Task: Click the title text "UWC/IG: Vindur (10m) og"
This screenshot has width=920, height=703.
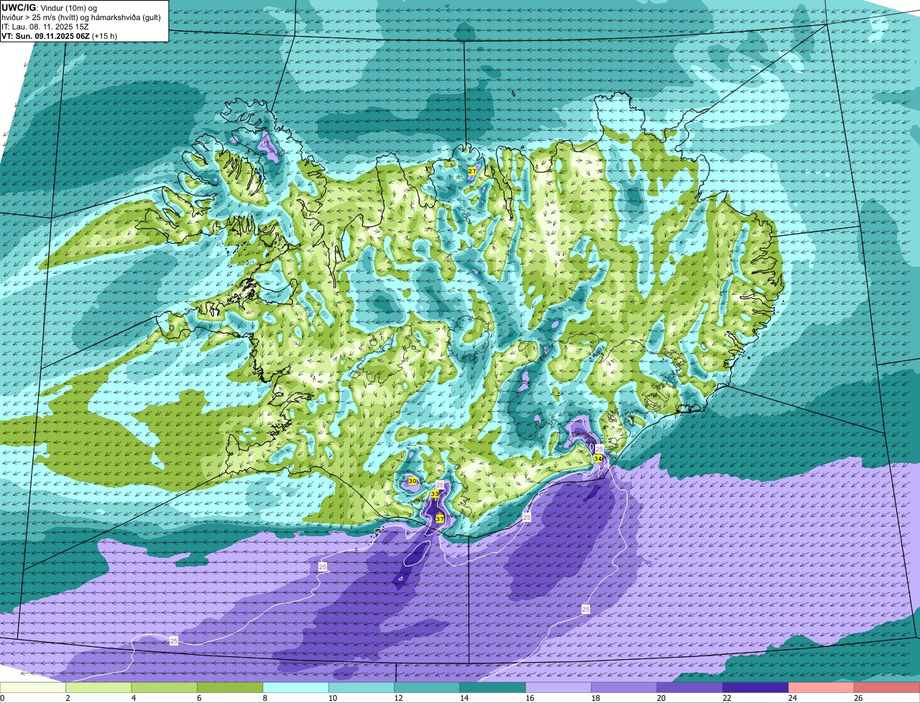Action: click(50, 8)
